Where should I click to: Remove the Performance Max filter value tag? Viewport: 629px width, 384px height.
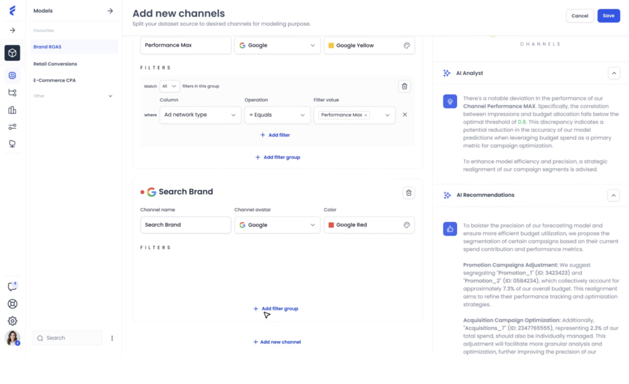pyautogui.click(x=365, y=115)
